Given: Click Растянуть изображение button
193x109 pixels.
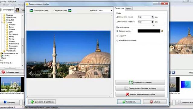Looking at the screenshot, I should [x=140, y=82].
